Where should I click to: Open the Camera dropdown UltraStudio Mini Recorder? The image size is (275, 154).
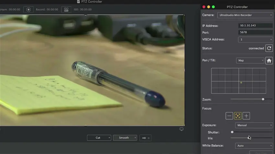245,15
